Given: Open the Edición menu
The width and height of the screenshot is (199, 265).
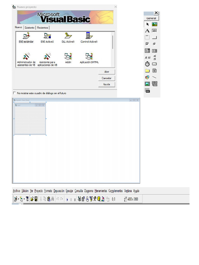Looking at the screenshot, I should (x=25, y=191).
